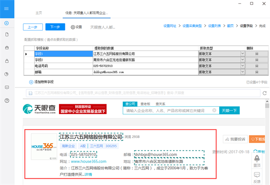
Task: Click data cell 南京市六合区龙池街道新东路 in table
Action: click(146, 60)
